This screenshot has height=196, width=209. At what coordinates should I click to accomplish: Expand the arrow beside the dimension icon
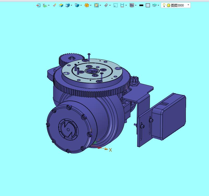(x=126, y=5)
